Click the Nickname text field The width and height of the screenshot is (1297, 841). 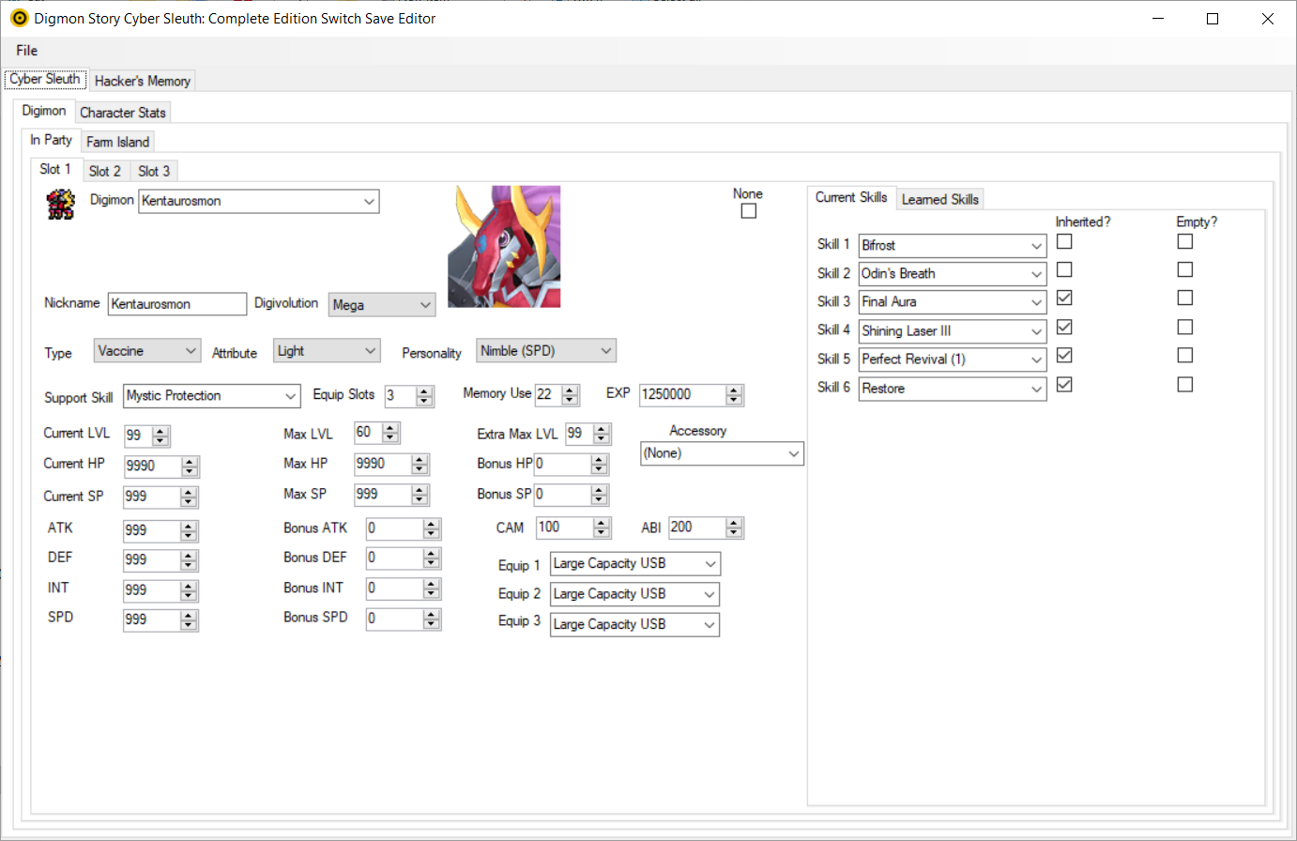tap(177, 304)
